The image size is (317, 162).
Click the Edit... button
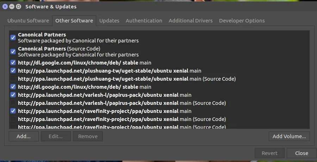56,136
